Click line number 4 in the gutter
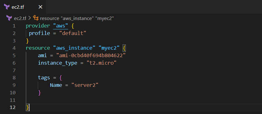This screenshot has height=114, width=262. tap(14, 48)
